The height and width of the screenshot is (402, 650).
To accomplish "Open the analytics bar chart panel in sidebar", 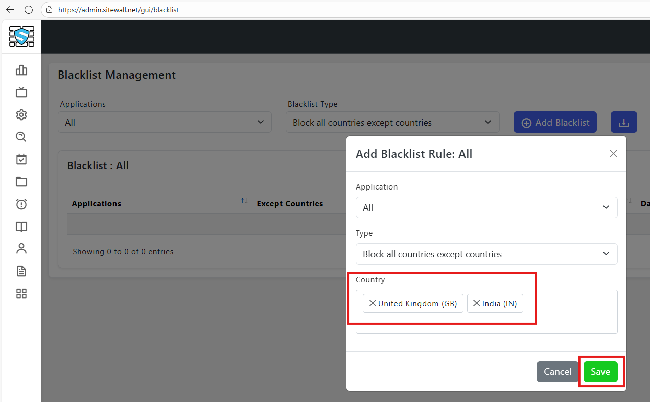I will click(21, 70).
